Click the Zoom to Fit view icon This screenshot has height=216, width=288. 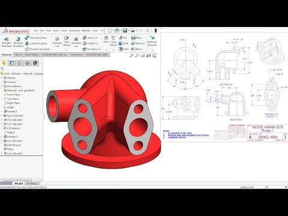click(x=131, y=56)
